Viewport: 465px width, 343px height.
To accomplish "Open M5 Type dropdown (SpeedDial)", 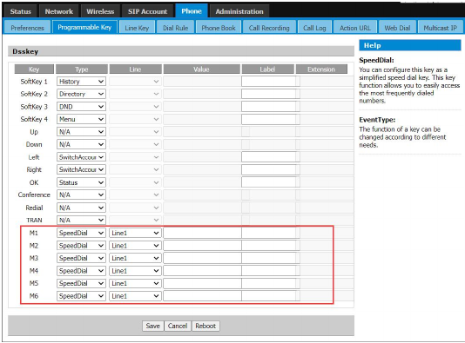I will [81, 283].
